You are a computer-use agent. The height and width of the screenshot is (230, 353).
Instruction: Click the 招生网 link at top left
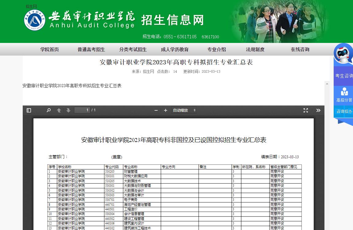[x=31, y=6]
